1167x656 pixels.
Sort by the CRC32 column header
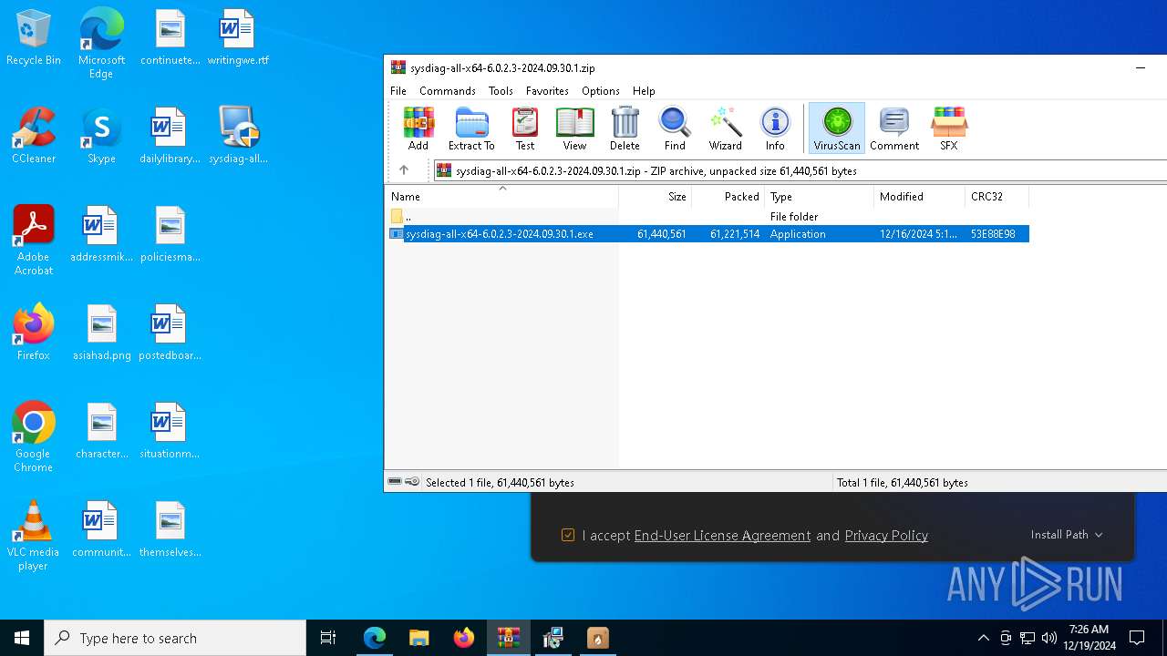pos(997,197)
